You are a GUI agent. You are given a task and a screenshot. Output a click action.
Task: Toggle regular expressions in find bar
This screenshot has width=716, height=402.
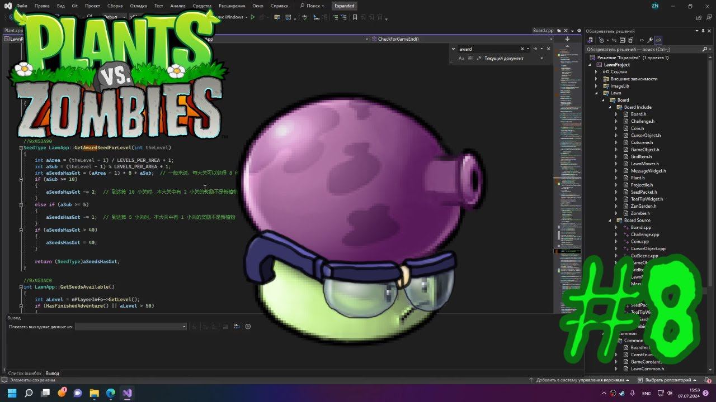tap(479, 58)
